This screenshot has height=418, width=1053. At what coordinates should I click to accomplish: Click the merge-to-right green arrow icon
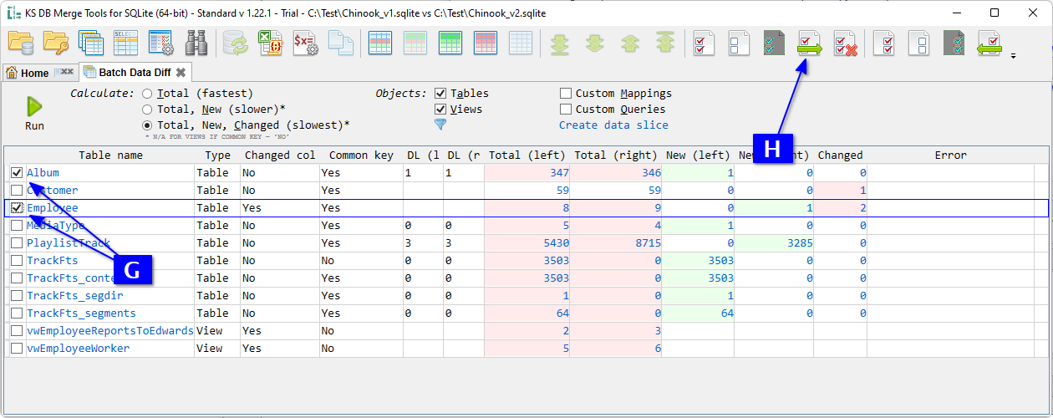tap(808, 43)
